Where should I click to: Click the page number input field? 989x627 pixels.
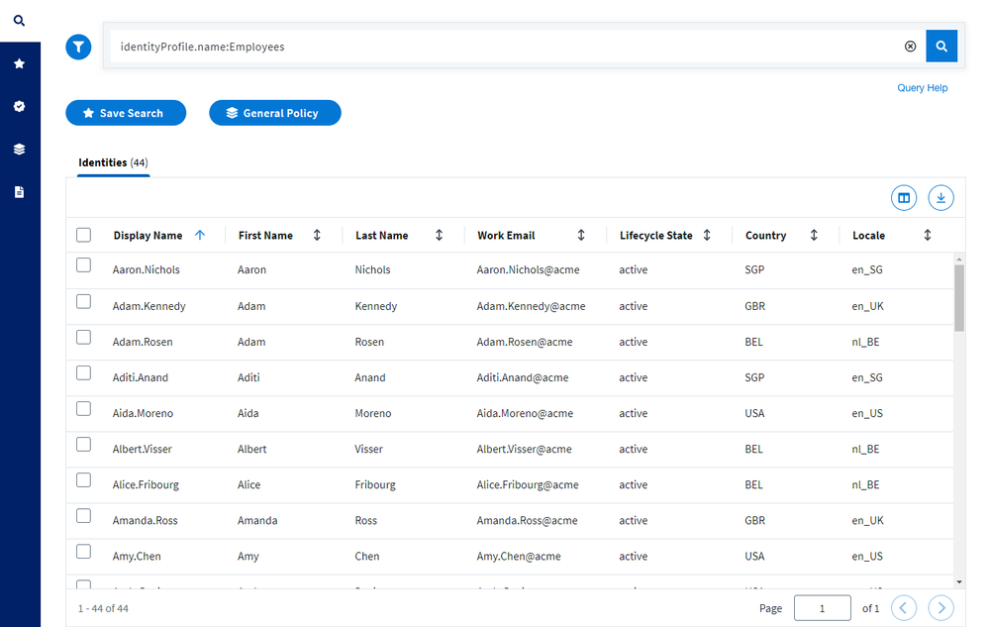coord(822,608)
